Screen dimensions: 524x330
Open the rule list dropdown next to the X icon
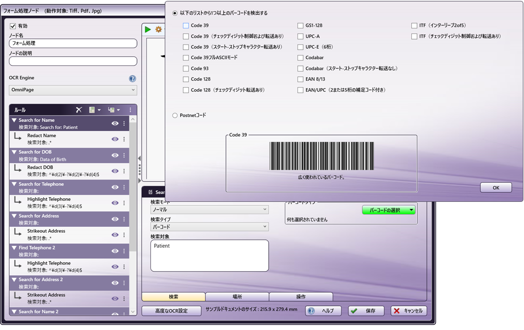click(95, 110)
